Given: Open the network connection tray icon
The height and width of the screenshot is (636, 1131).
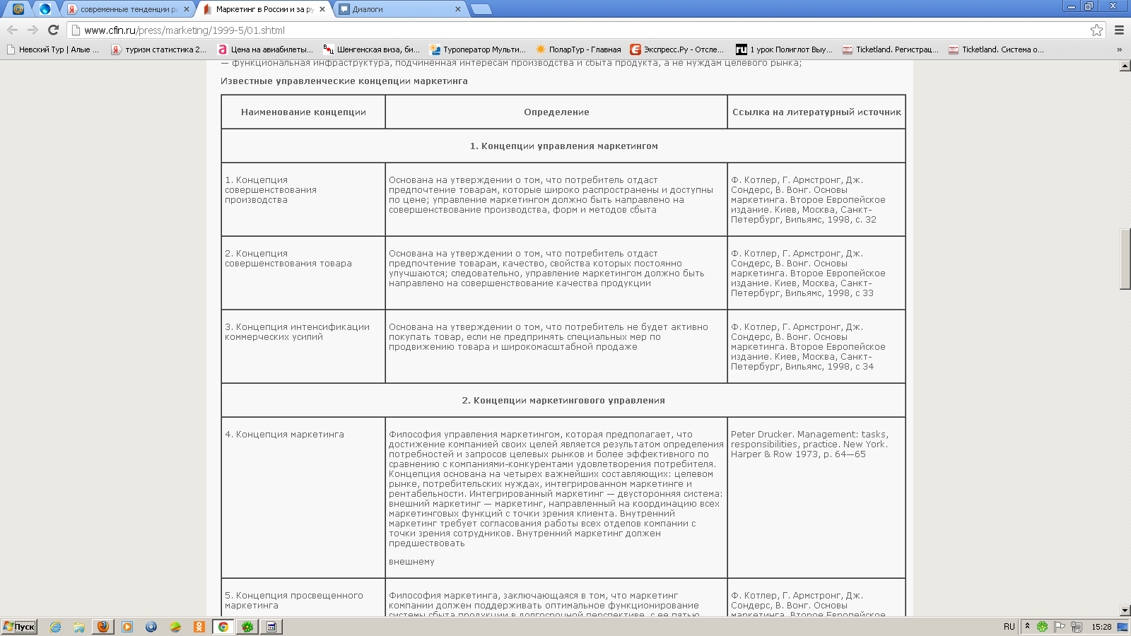Looking at the screenshot, I should coord(1076,627).
